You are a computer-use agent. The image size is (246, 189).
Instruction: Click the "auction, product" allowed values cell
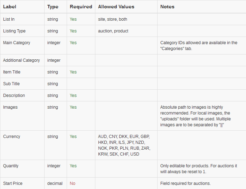[113, 31]
